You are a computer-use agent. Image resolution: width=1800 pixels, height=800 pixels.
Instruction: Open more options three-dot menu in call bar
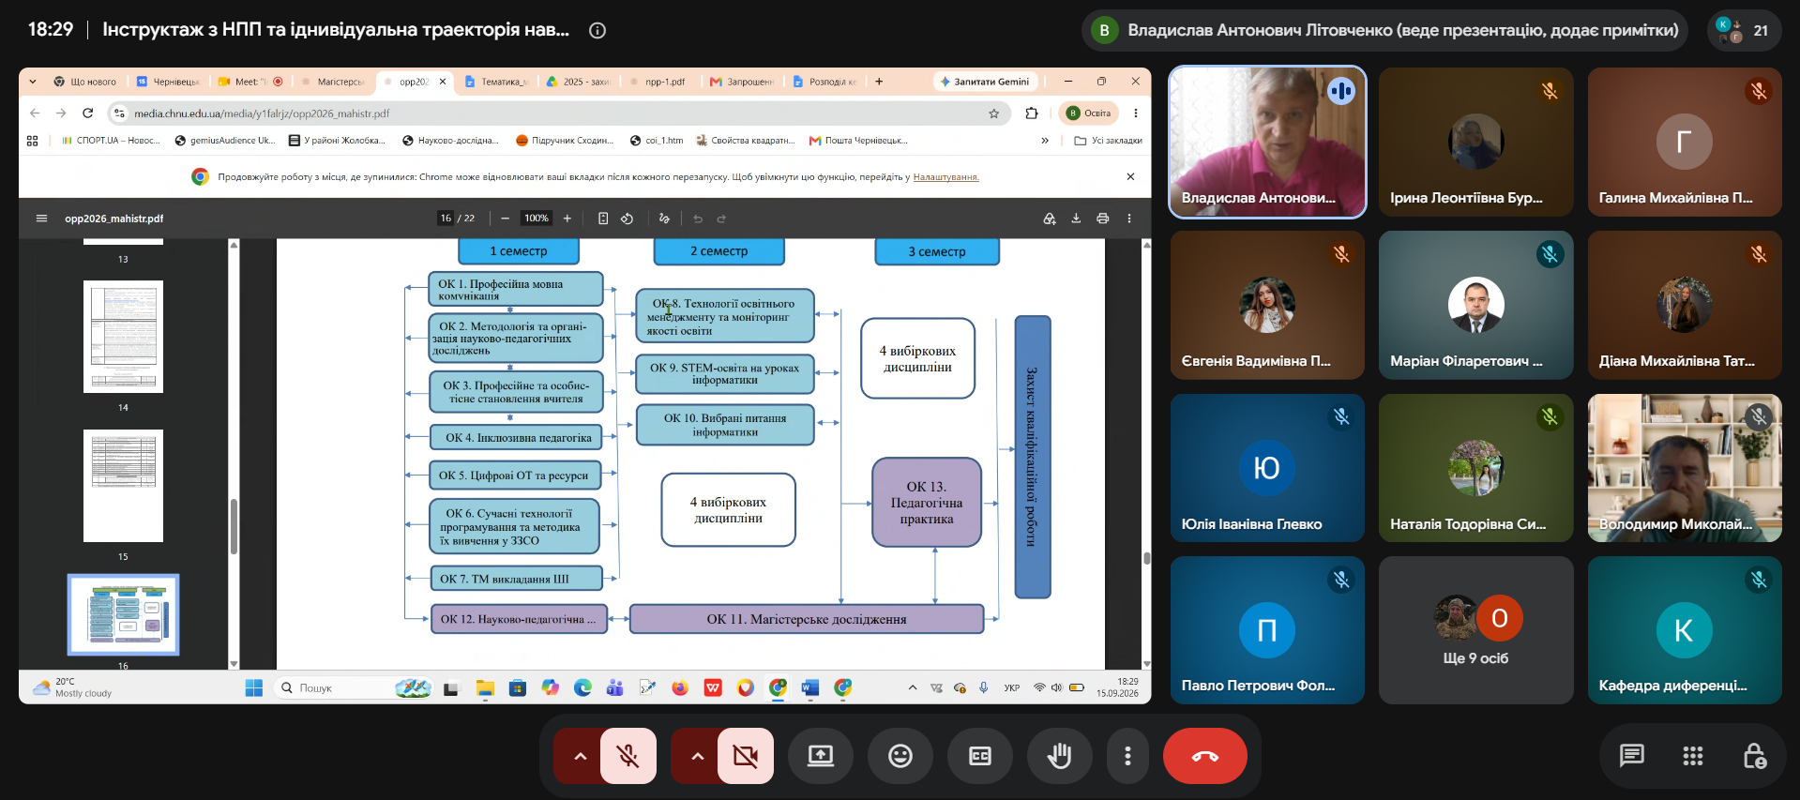(x=1127, y=756)
